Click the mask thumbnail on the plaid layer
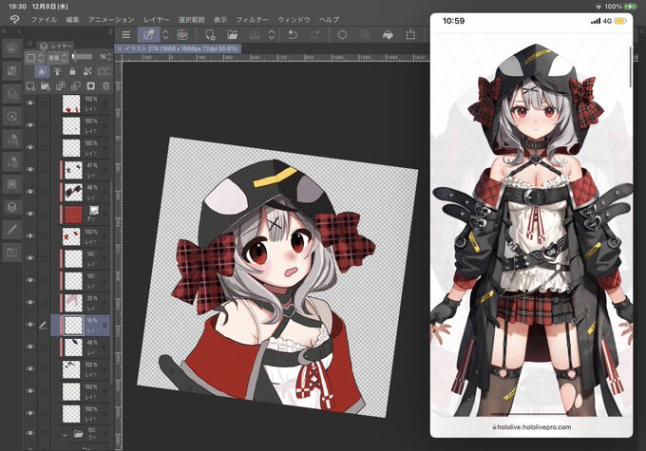This screenshot has width=646, height=451. pyautogui.click(x=94, y=211)
